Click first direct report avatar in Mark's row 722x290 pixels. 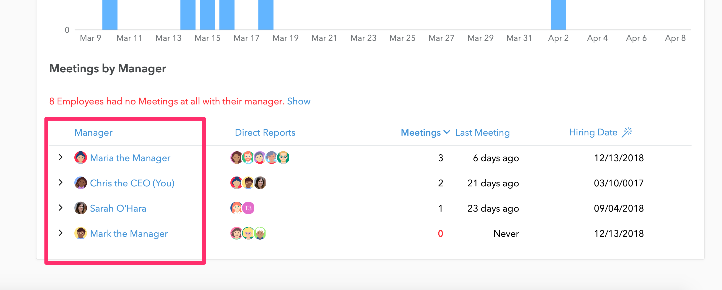point(236,233)
